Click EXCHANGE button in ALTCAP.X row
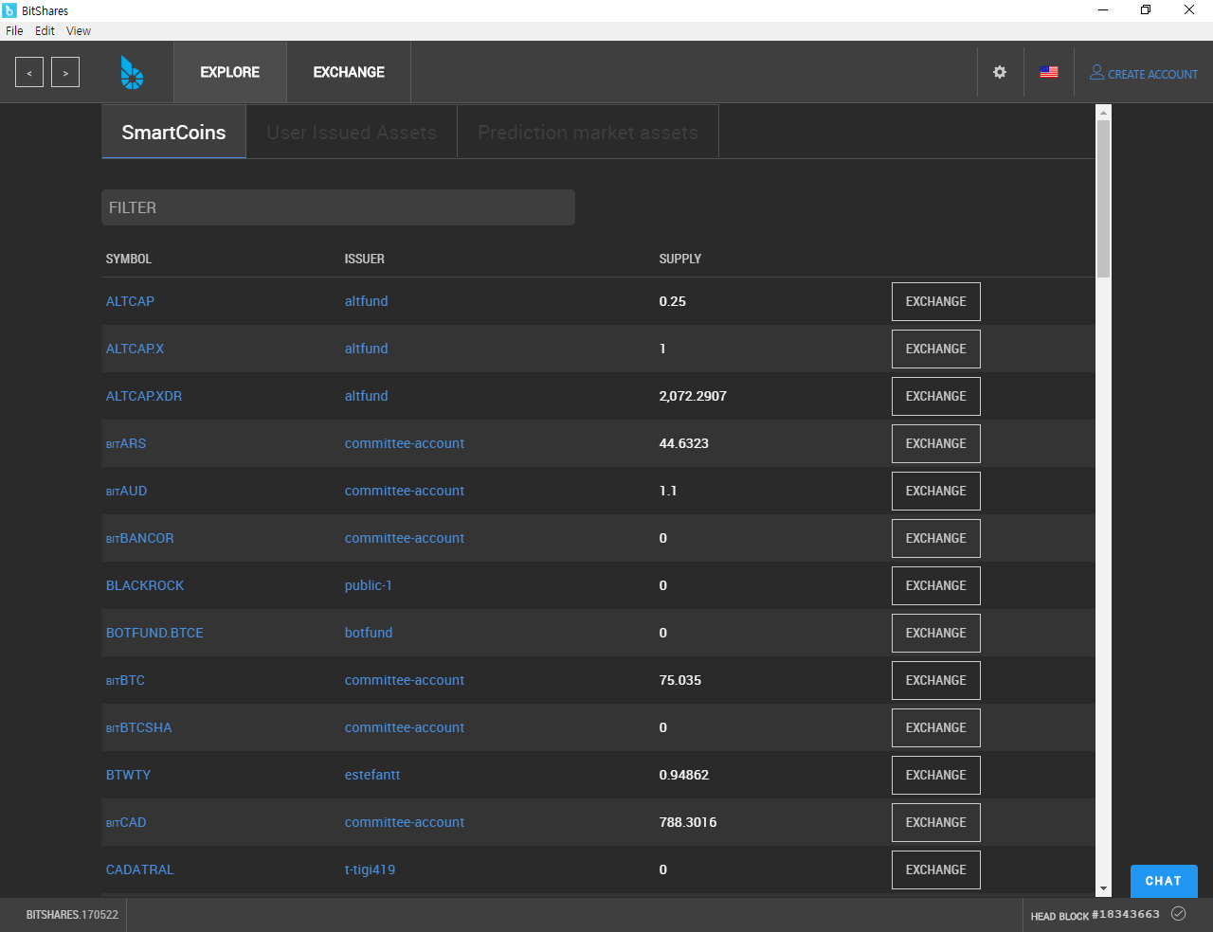Viewport: 1213px width, 932px height. pyautogui.click(x=936, y=349)
